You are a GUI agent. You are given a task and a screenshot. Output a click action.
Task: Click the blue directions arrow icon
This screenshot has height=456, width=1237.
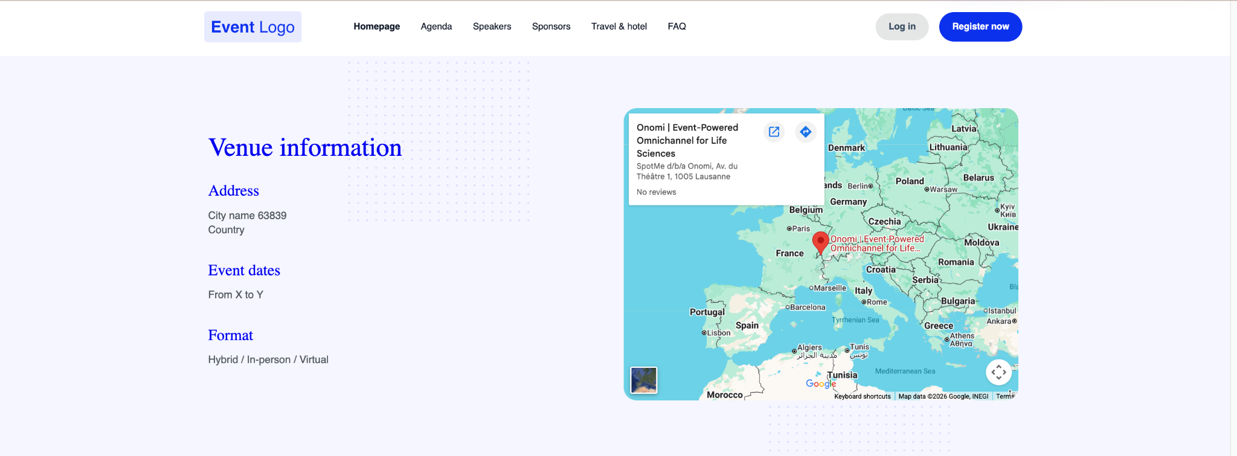click(806, 132)
